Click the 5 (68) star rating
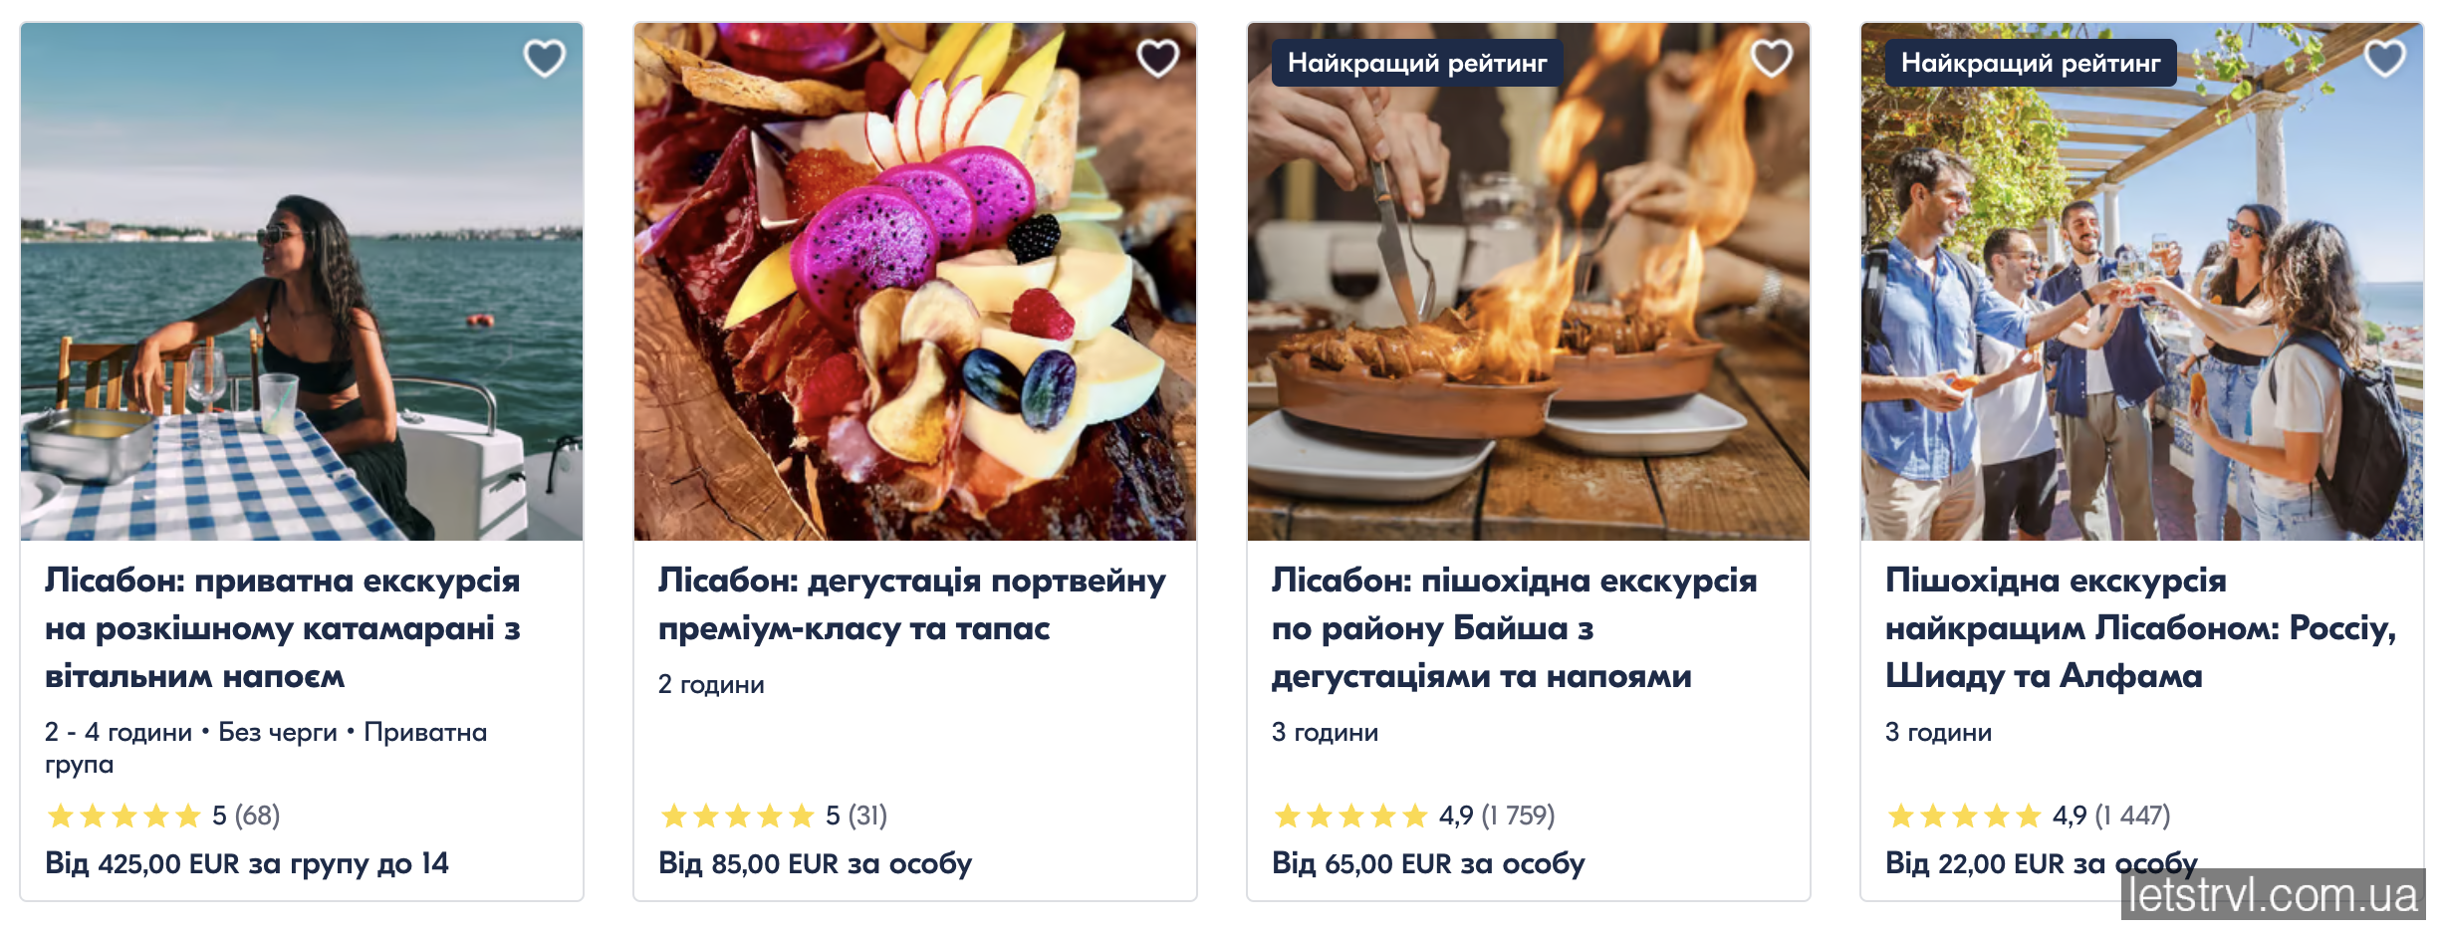This screenshot has width=2442, height=936. pos(162,816)
